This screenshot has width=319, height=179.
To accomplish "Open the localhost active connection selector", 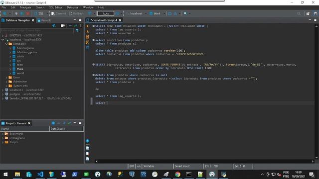I will (136, 13).
